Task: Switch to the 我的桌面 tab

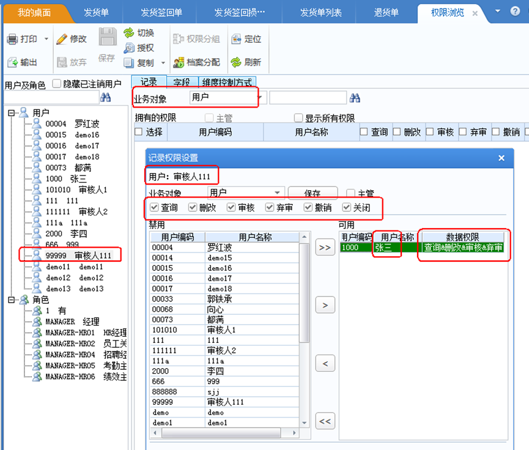Action: coord(34,13)
